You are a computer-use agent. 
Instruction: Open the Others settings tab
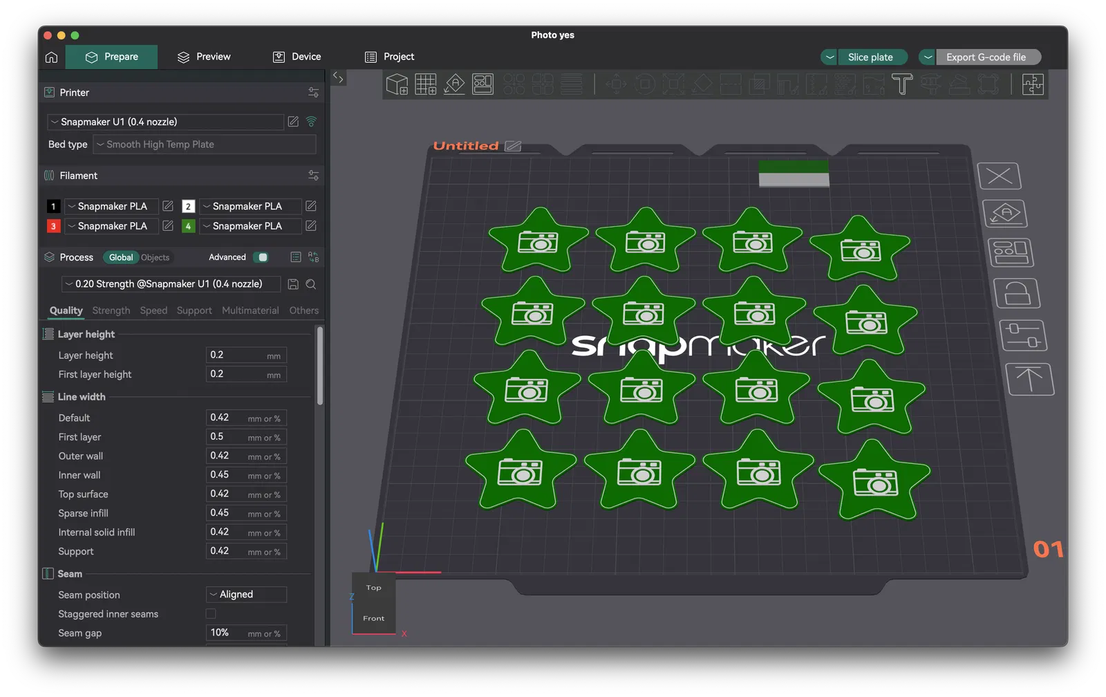tap(304, 310)
